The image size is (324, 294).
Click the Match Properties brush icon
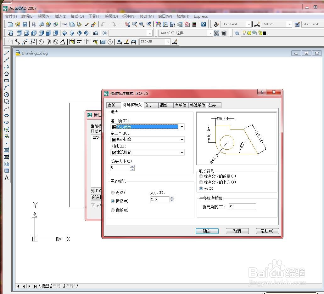pyautogui.click(x=87, y=24)
